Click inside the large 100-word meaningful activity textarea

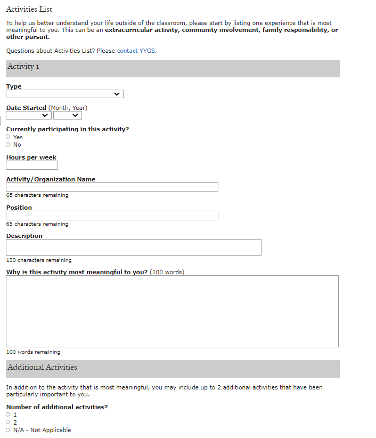(172, 311)
